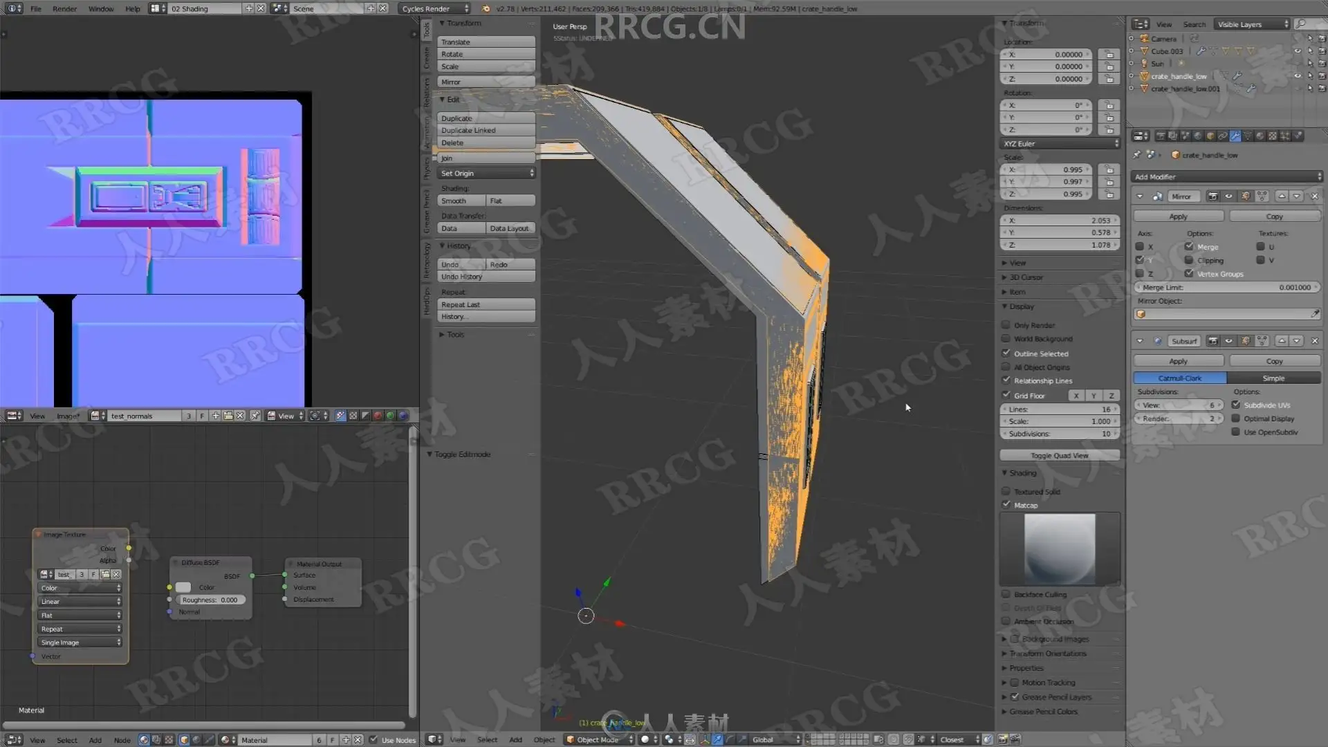The image size is (1328, 747).
Task: Toggle Mirror modifier viewport eye visibility
Action: (1229, 196)
